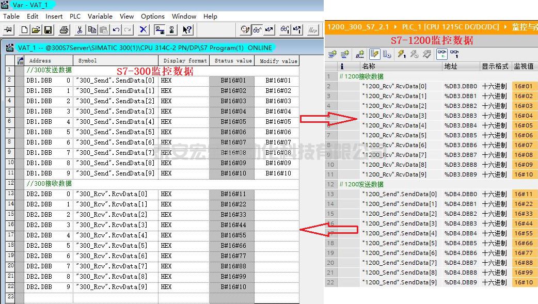The height and width of the screenshot is (304, 538).
Task: Toggle Monitor all in S7-1200 toolbar
Action: pyautogui.click(x=442, y=54)
